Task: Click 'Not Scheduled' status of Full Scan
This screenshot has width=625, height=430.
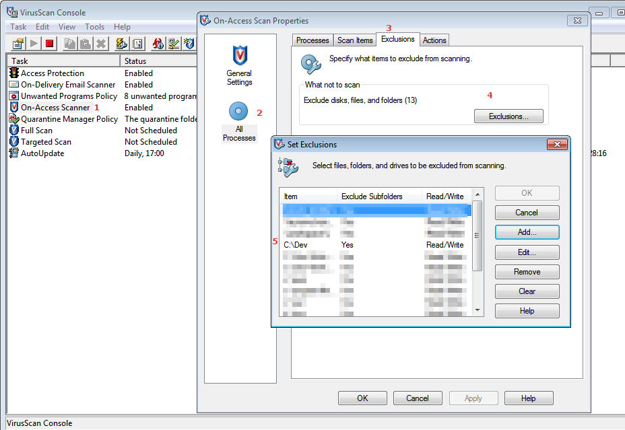Action: 151,130
